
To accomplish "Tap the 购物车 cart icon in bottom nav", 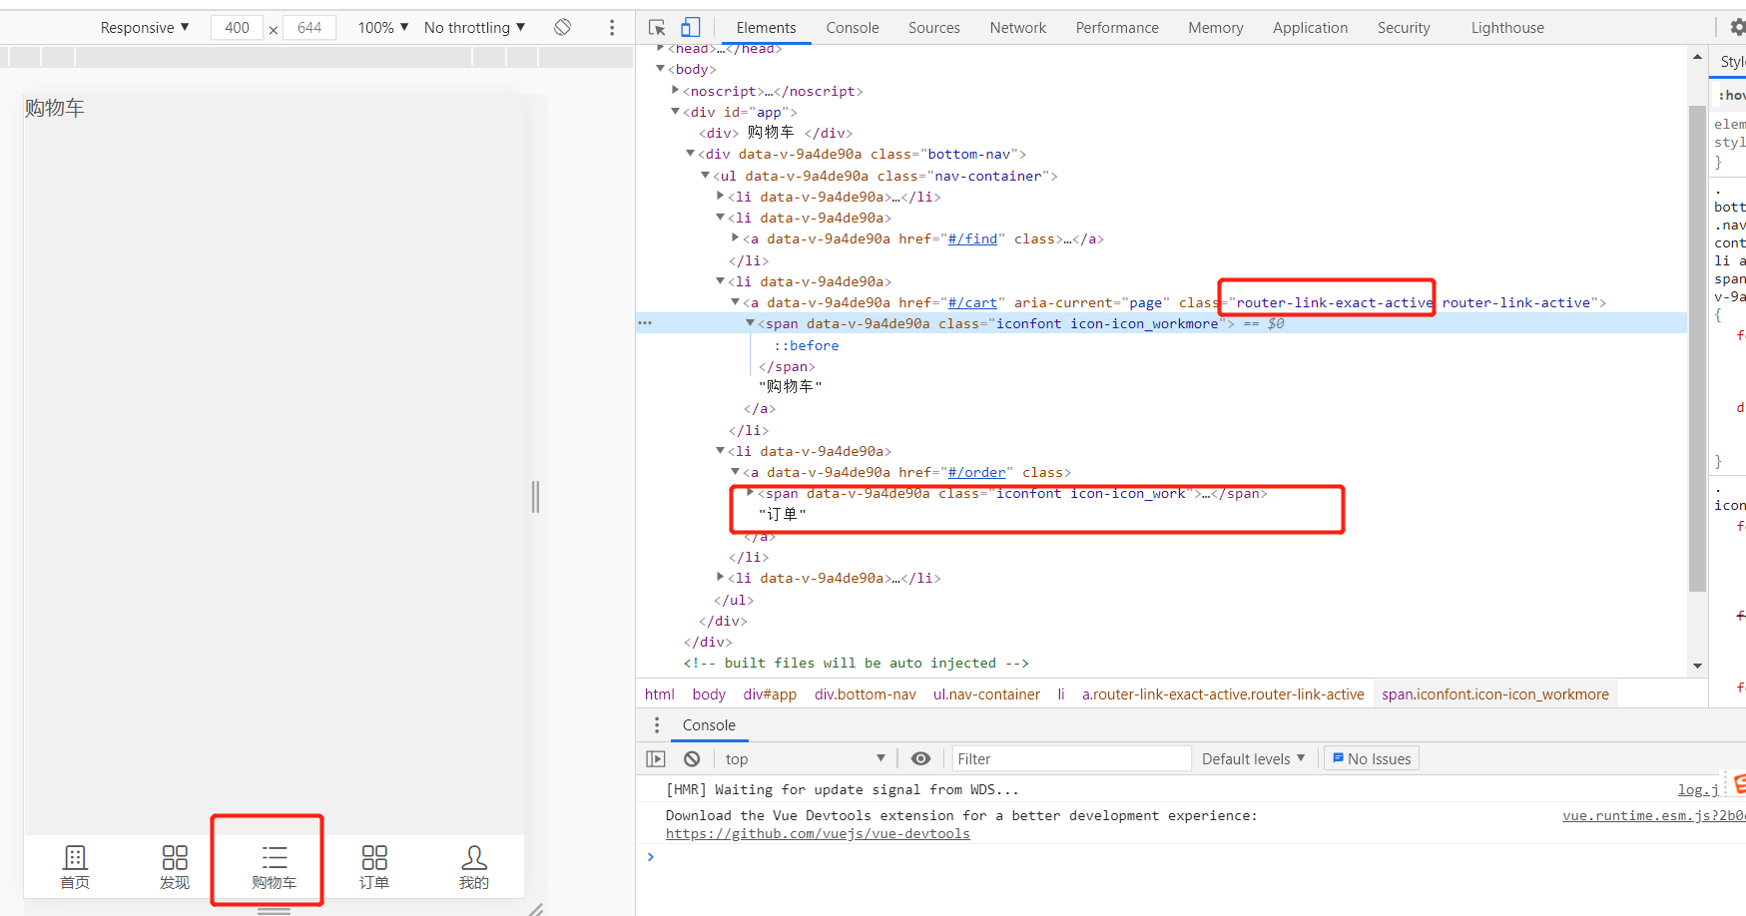I will pos(275,857).
